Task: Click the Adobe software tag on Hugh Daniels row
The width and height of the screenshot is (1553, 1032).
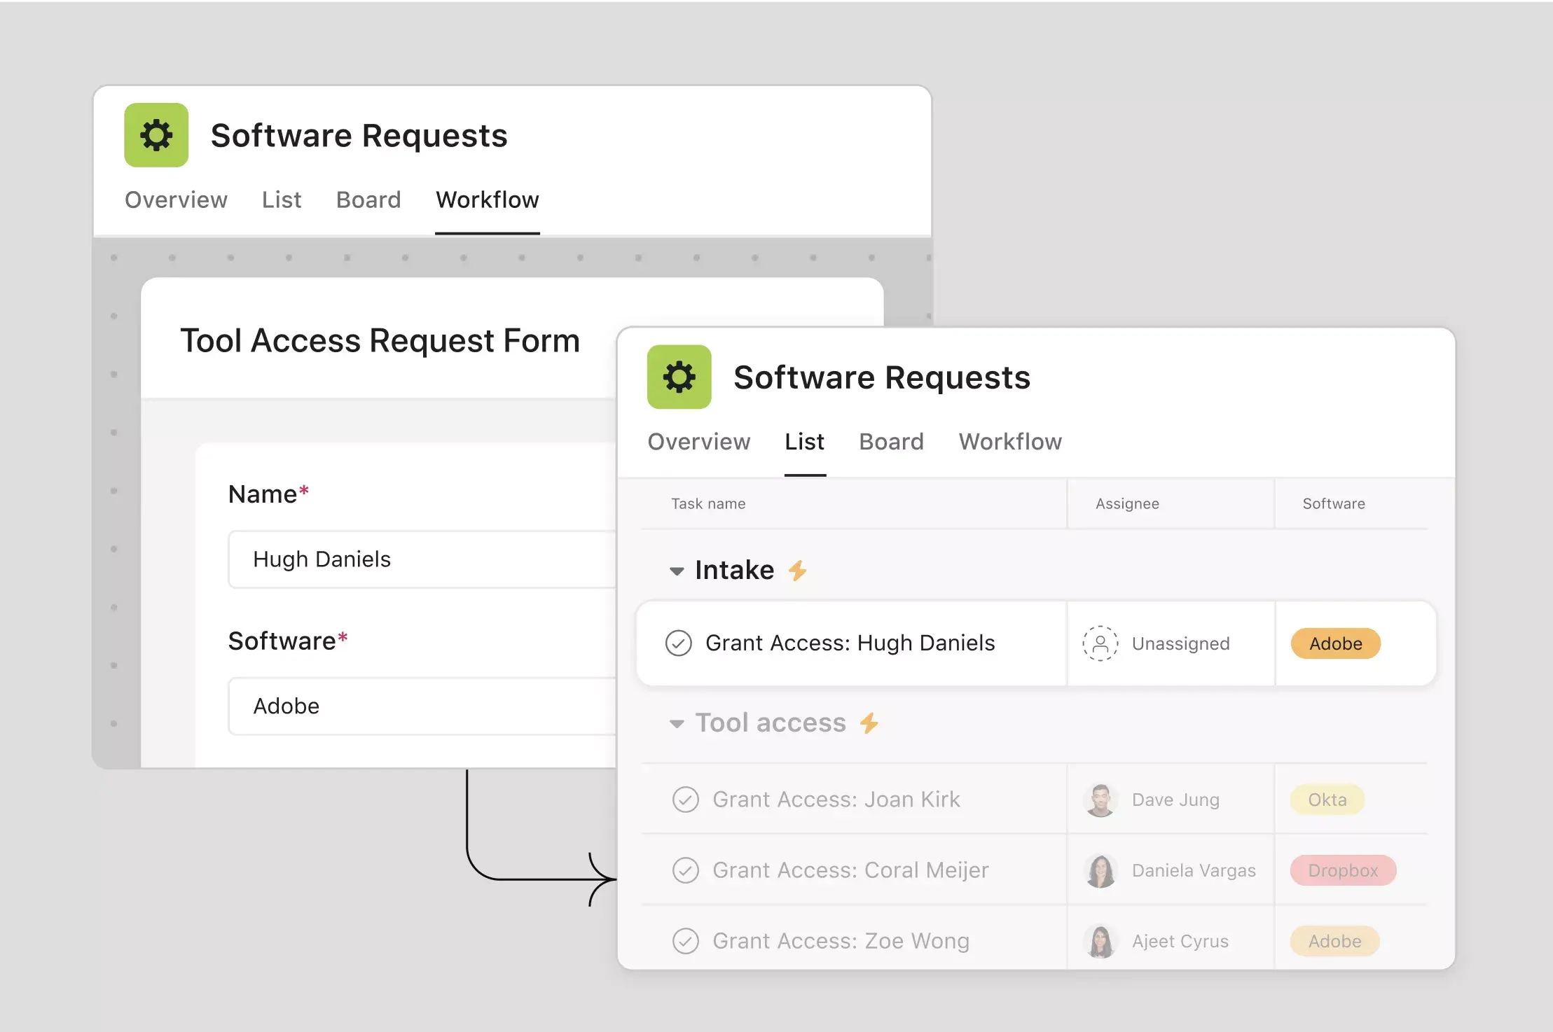Action: pos(1335,643)
